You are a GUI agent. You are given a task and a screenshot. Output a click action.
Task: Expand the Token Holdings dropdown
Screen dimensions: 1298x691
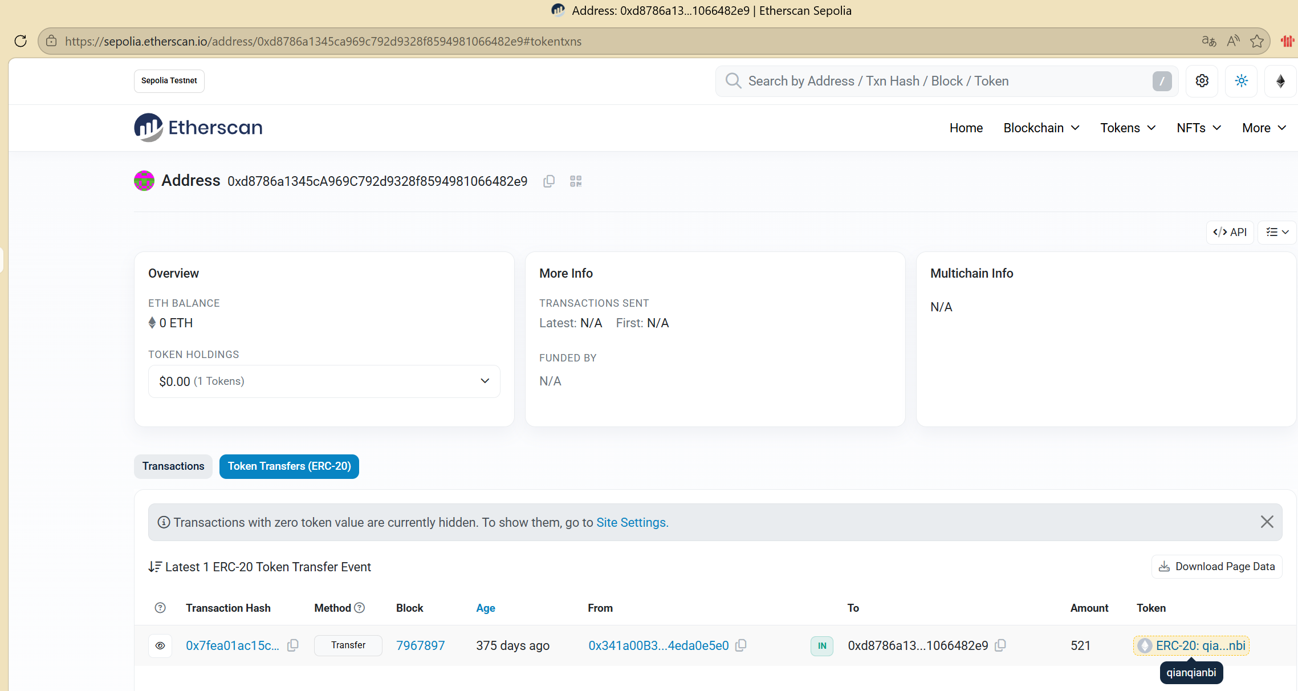324,381
